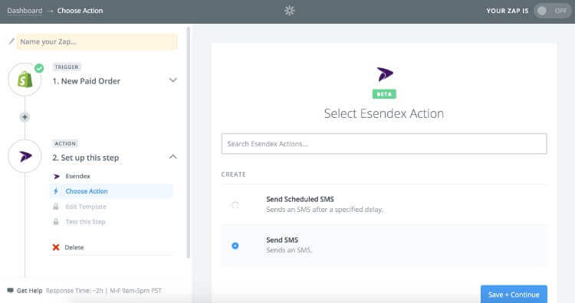Toggle the Zap ON/OFF switch
Viewport: 575px width, 303px height.
coord(552,11)
